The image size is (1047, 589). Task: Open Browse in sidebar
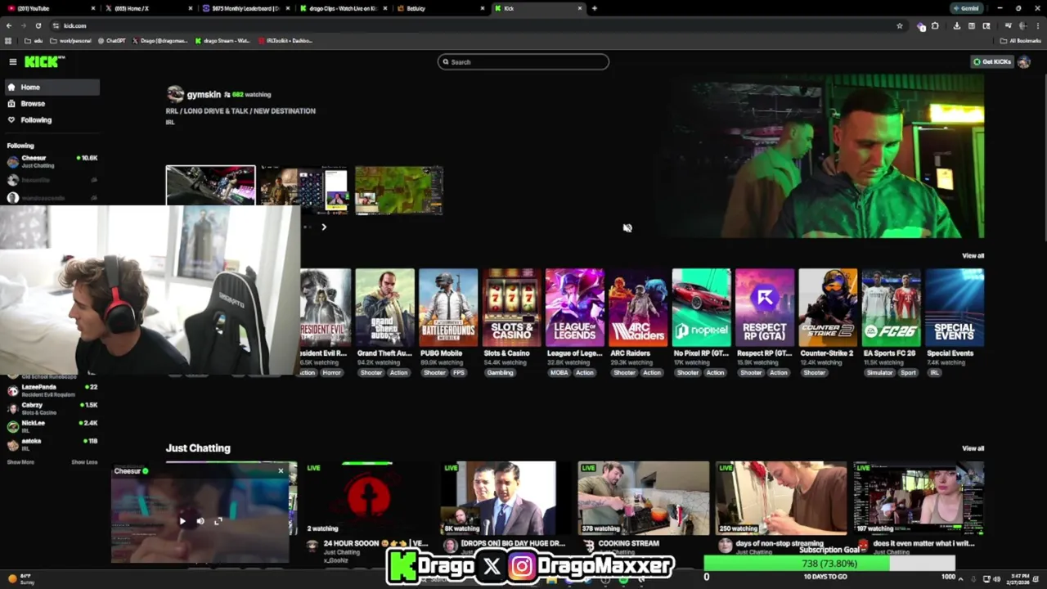[53, 103]
